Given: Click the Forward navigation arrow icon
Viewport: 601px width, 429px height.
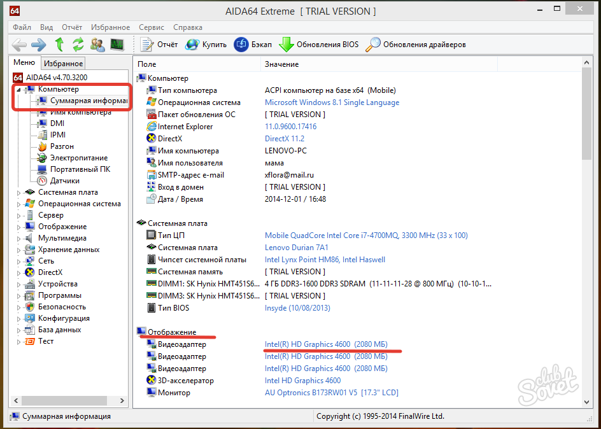Looking at the screenshot, I should click(39, 45).
